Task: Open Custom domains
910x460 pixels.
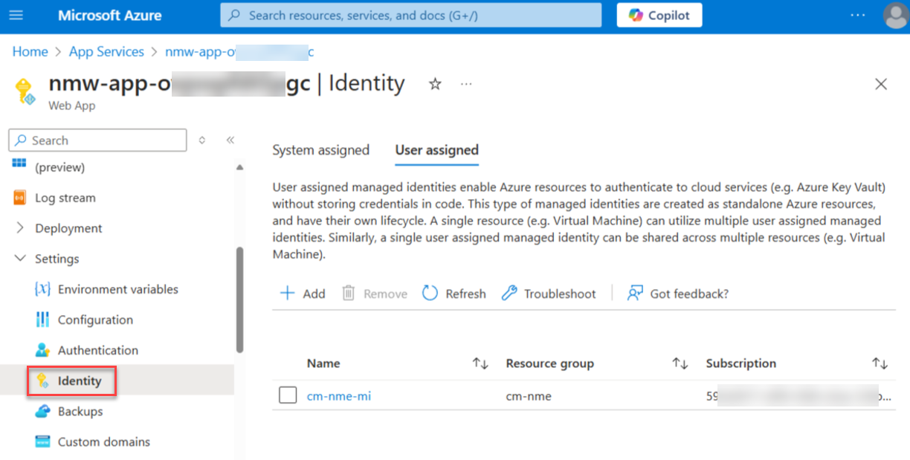Action: [x=104, y=441]
